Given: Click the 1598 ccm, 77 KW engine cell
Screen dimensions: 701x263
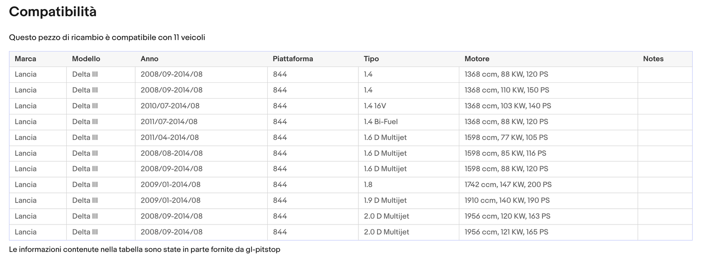Looking at the screenshot, I should point(506,137).
